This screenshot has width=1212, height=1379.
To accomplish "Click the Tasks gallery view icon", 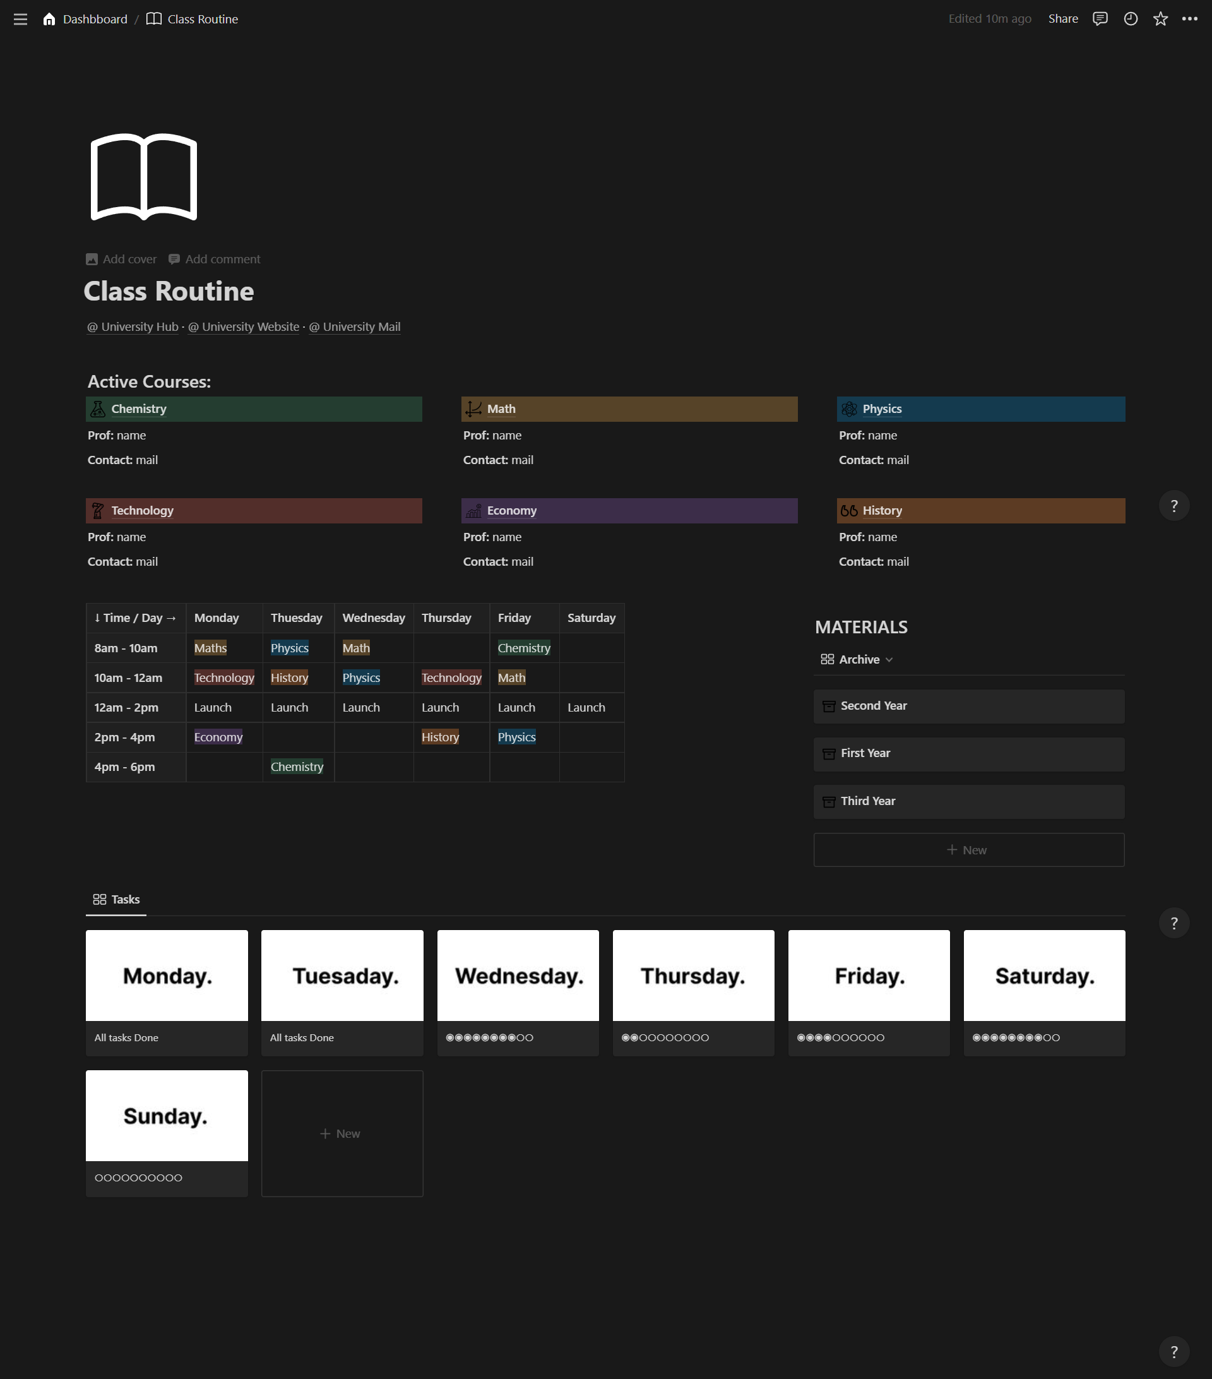I will coord(99,899).
